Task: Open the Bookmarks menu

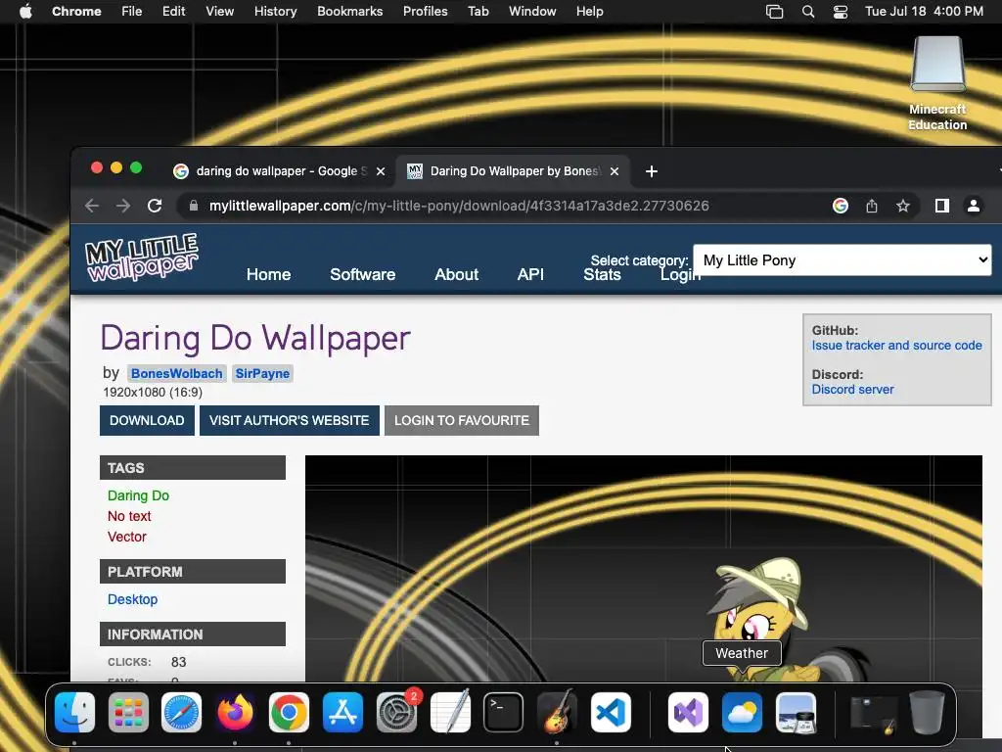Action: [x=349, y=12]
